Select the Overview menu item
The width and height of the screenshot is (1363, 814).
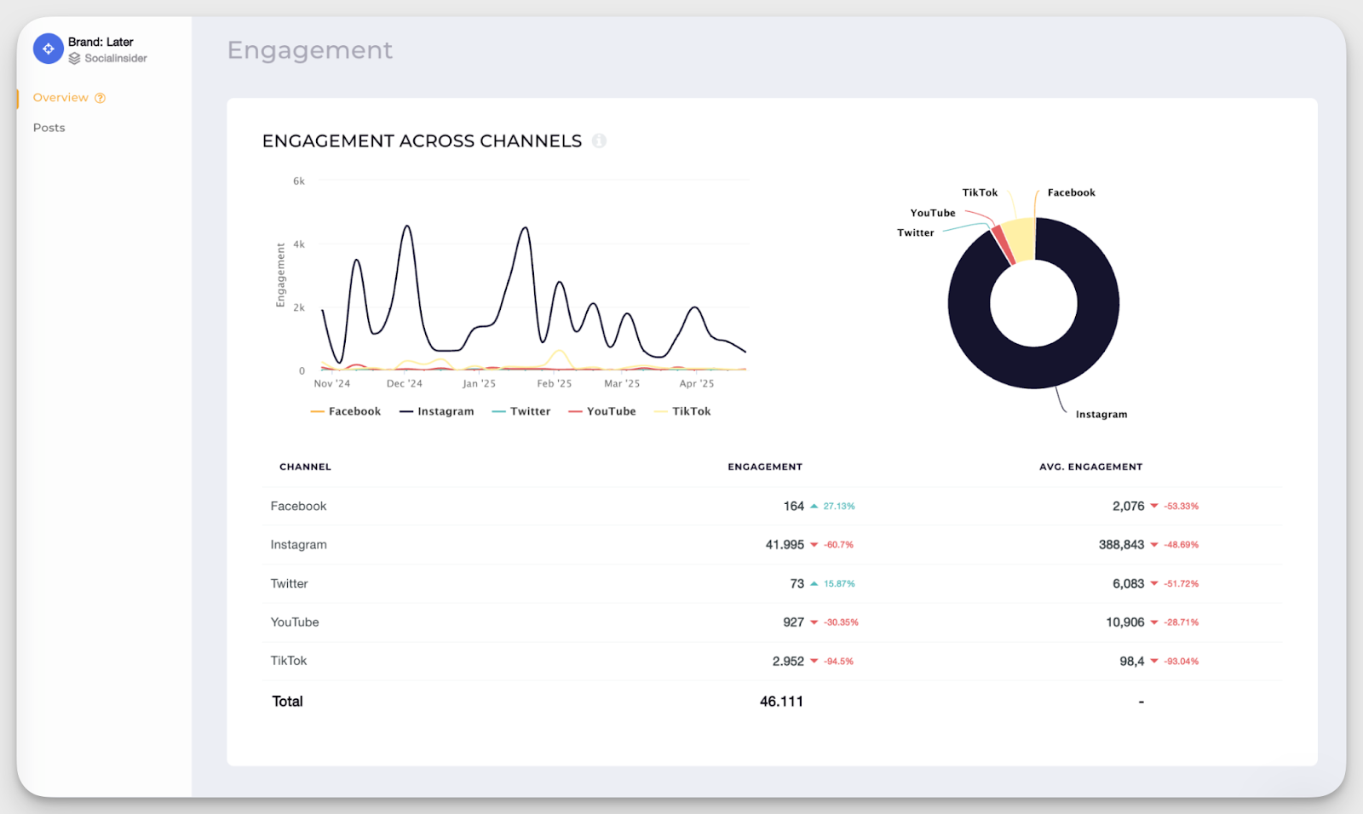tap(60, 97)
